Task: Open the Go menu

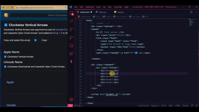Action: pos(104,7)
